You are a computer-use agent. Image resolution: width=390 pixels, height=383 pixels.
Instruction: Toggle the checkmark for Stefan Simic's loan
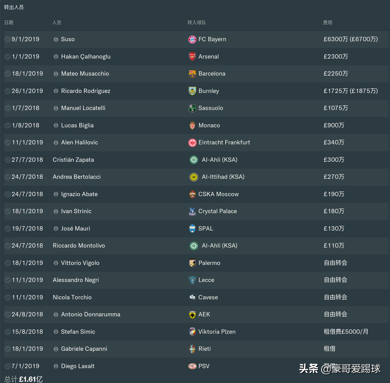point(7,331)
